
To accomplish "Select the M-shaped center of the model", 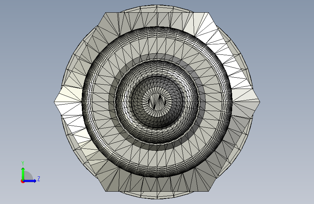I will tap(157, 102).
